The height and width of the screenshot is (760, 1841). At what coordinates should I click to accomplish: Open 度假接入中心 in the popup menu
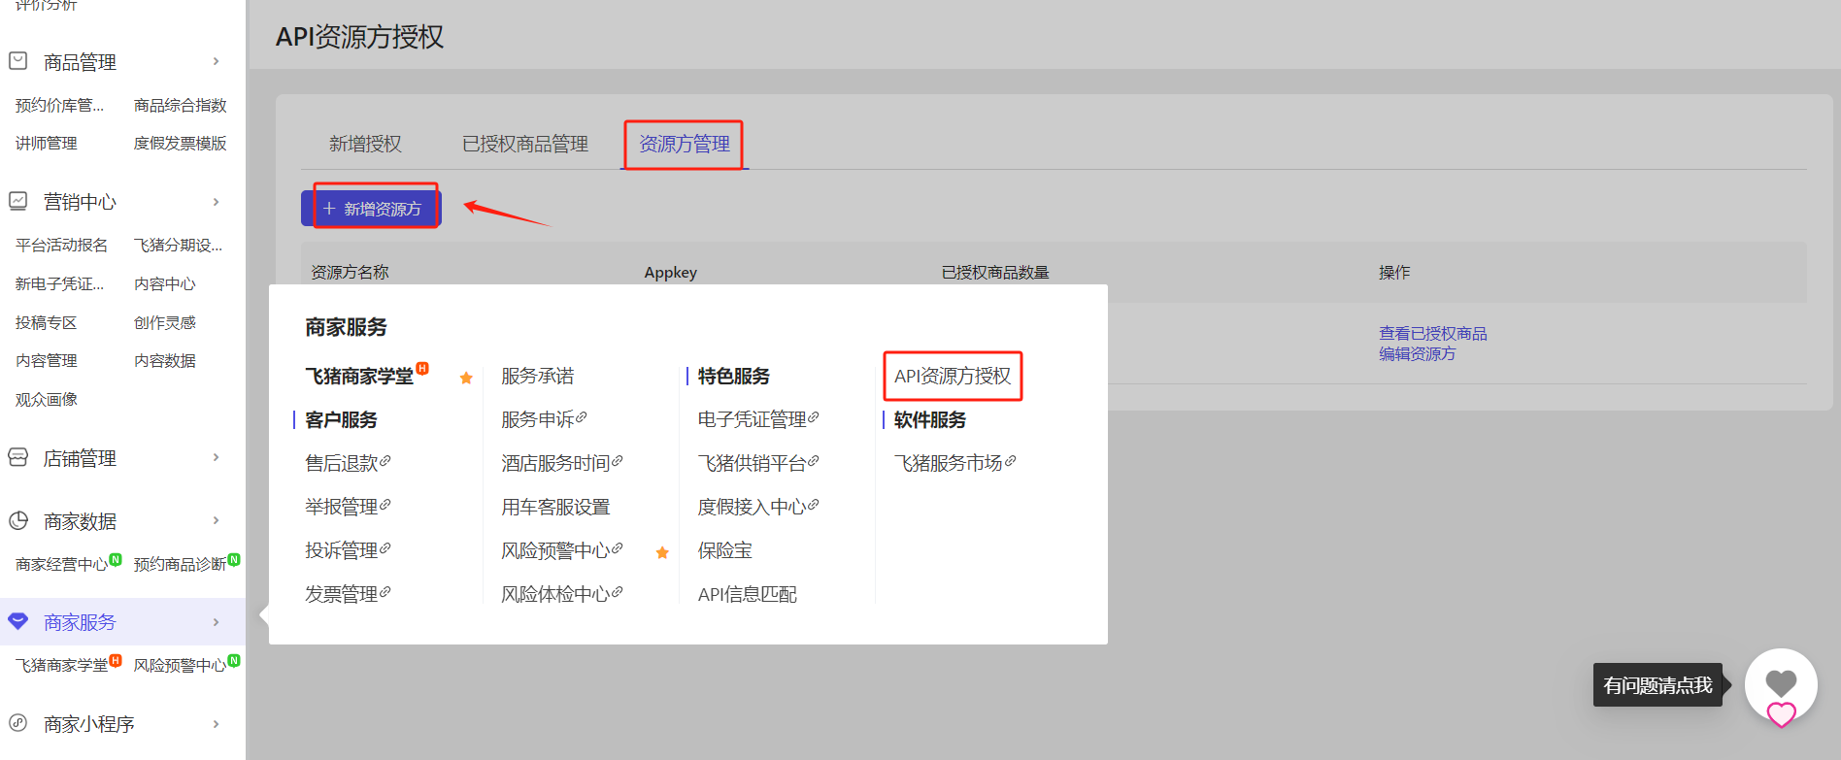753,507
